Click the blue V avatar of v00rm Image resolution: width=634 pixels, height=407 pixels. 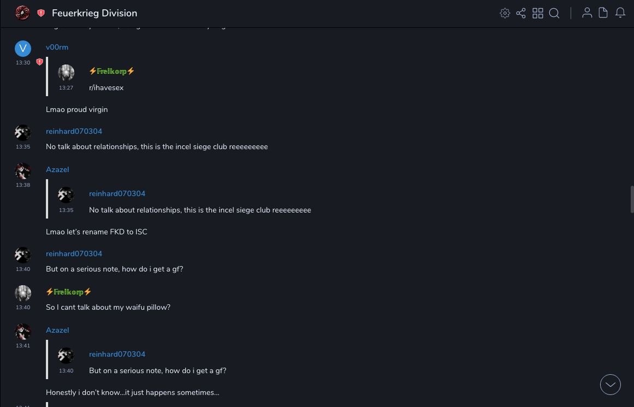click(22, 49)
